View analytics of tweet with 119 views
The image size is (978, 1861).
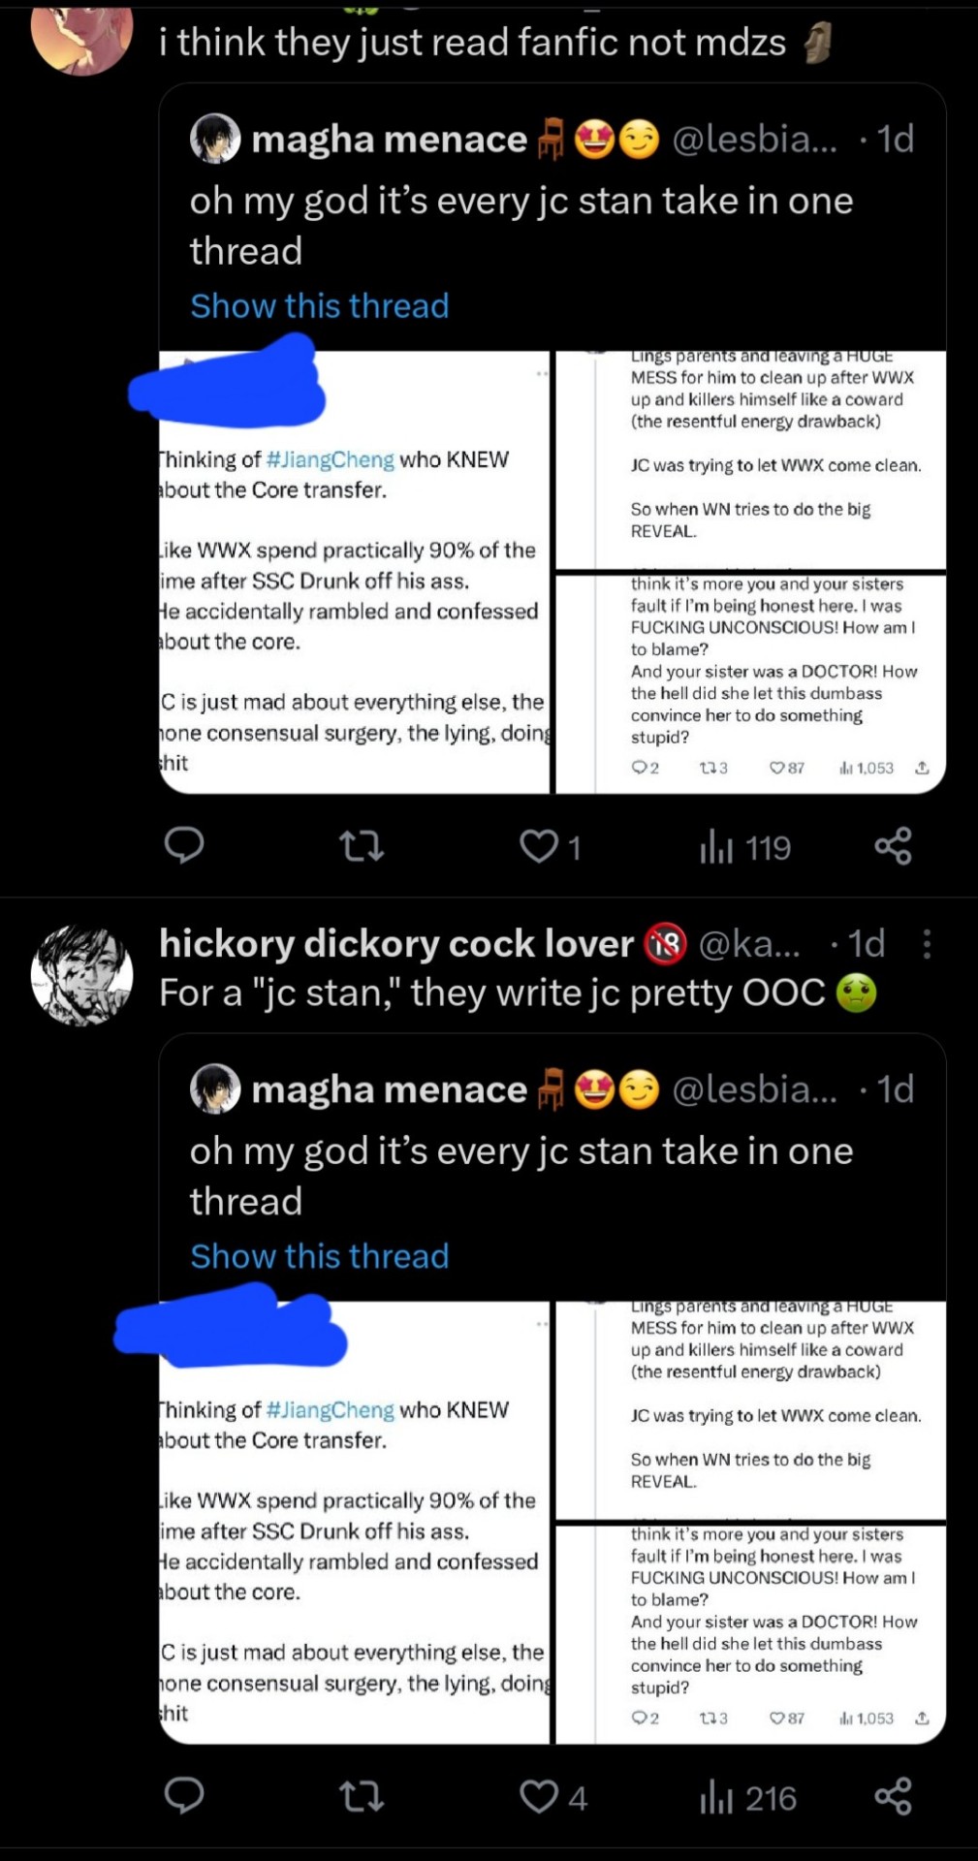[744, 848]
